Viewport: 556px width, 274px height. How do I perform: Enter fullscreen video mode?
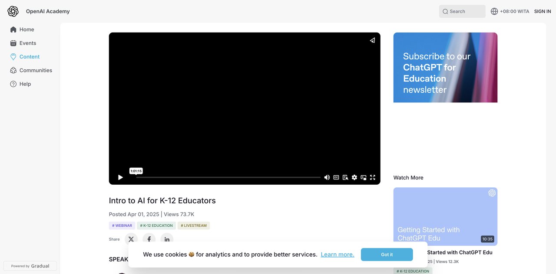[372, 177]
